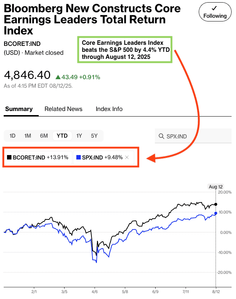This screenshot has width=236, height=299.
Task: Select the 5Y time range
Action: (94, 136)
